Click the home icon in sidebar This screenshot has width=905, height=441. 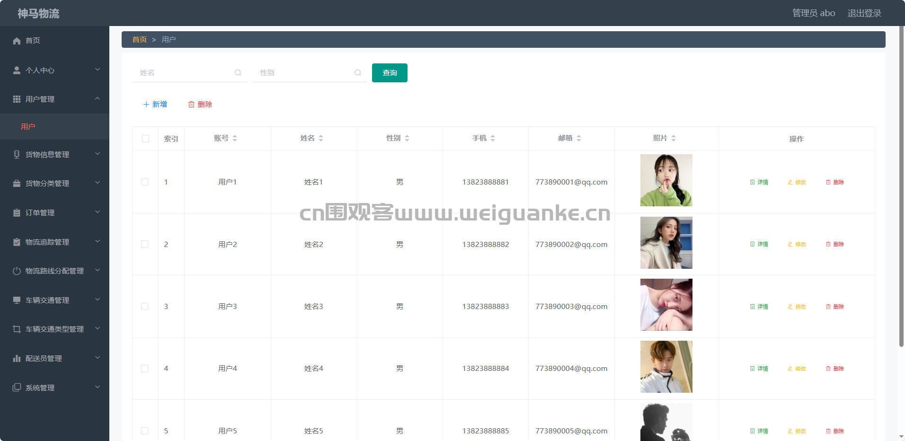(x=17, y=41)
